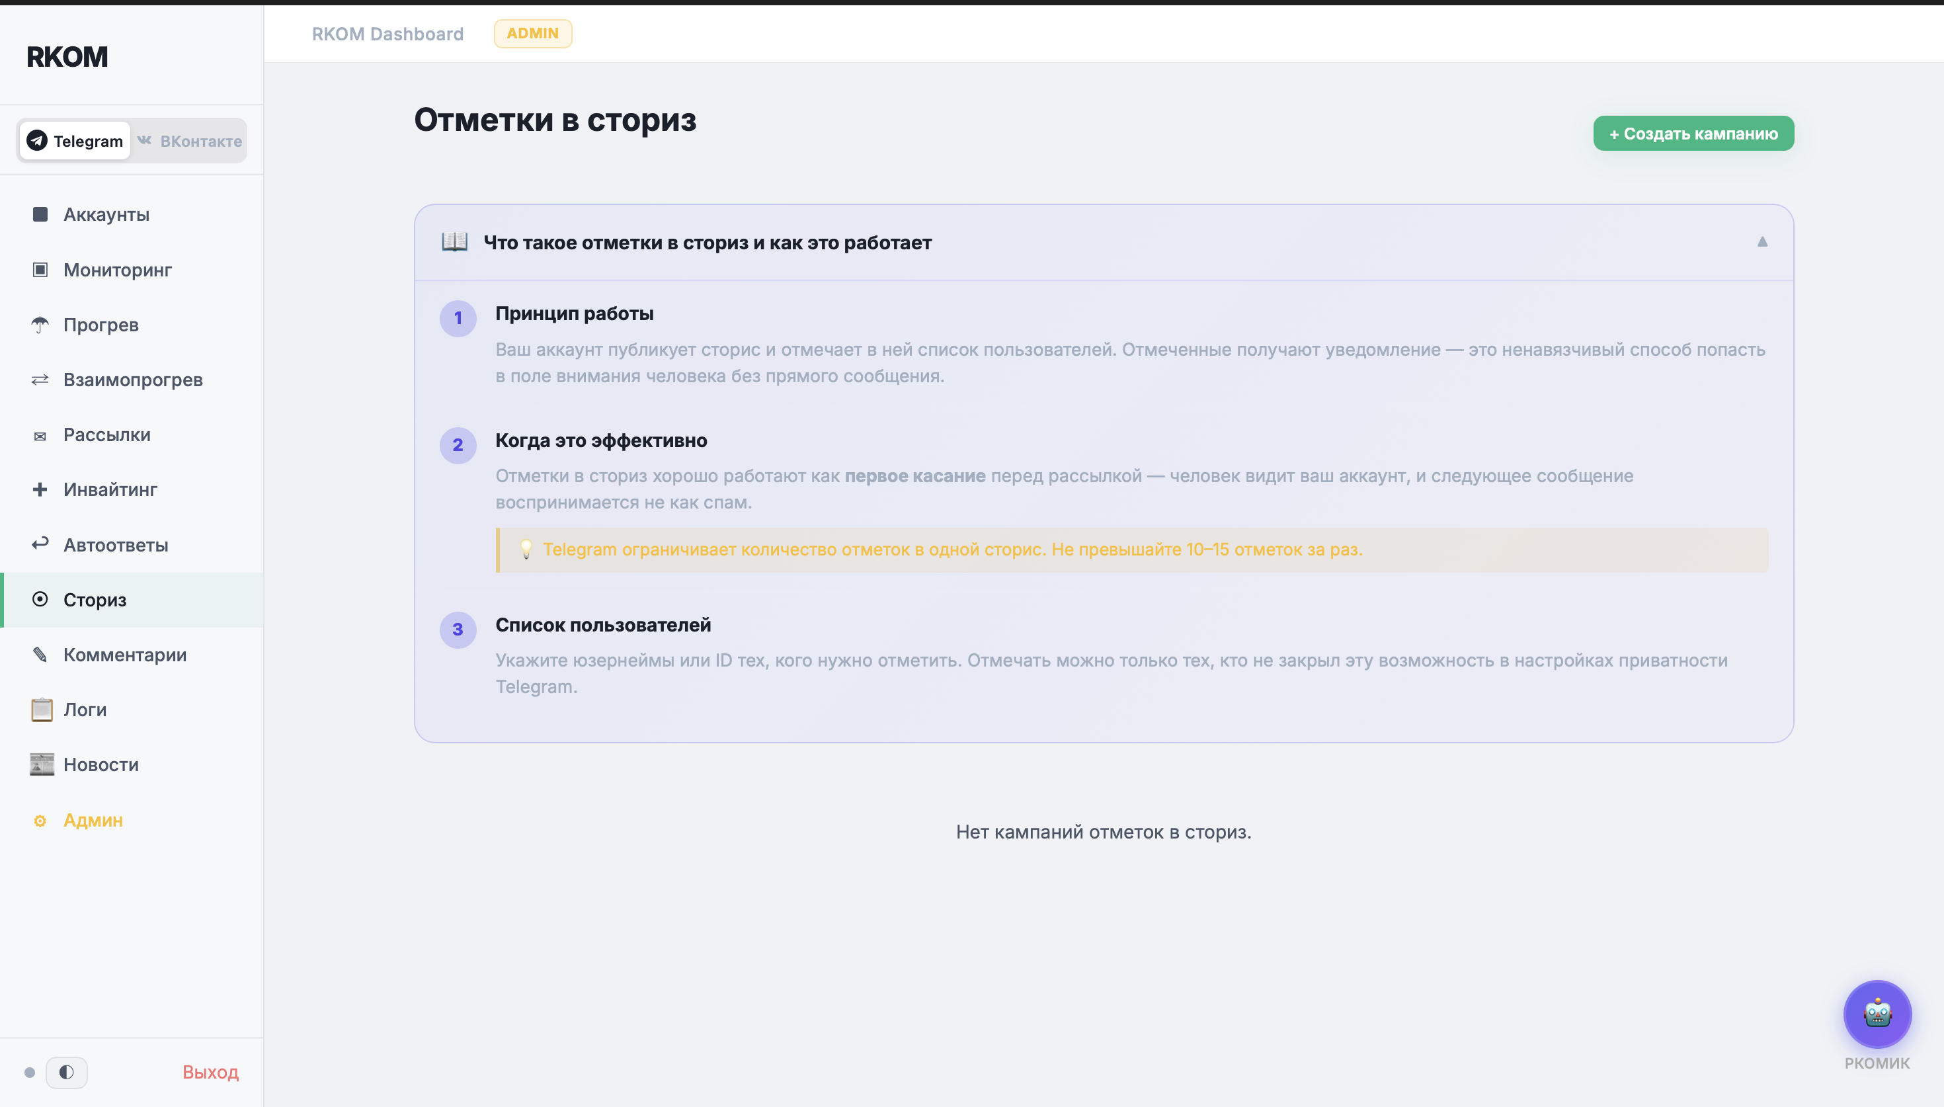1944x1107 pixels.
Task: Click the 'Что такое отметки в сториз' header
Action: pyautogui.click(x=1104, y=243)
